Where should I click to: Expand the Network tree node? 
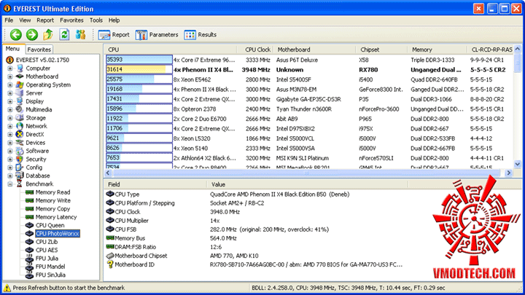[x=10, y=126]
